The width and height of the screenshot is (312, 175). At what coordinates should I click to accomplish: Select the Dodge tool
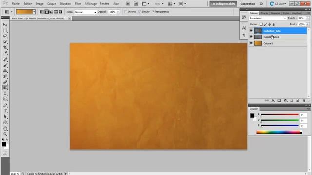tap(5, 99)
